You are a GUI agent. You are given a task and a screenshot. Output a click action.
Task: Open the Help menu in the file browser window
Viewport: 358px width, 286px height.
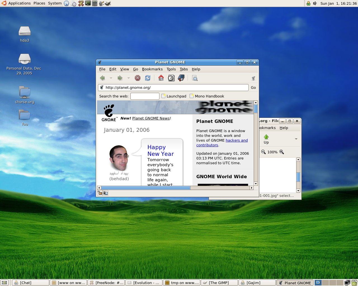point(284,128)
